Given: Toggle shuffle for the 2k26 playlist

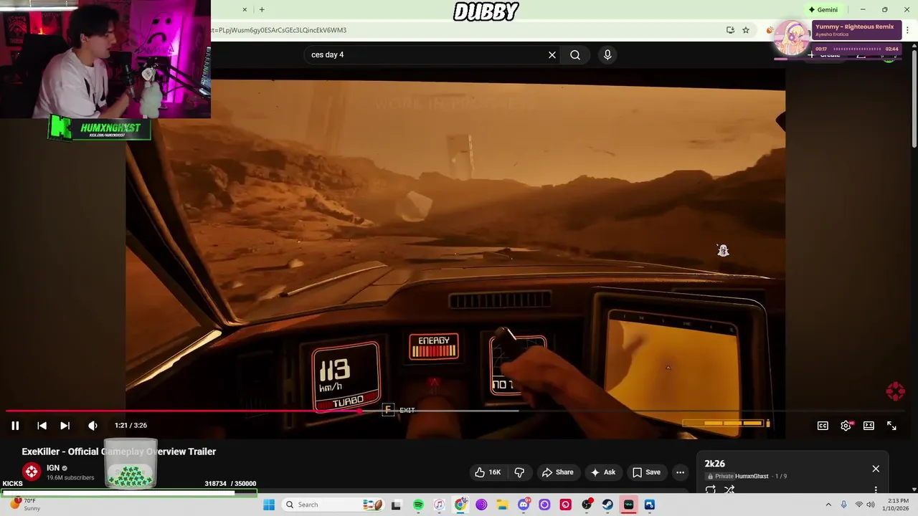Looking at the screenshot, I should click(x=729, y=490).
